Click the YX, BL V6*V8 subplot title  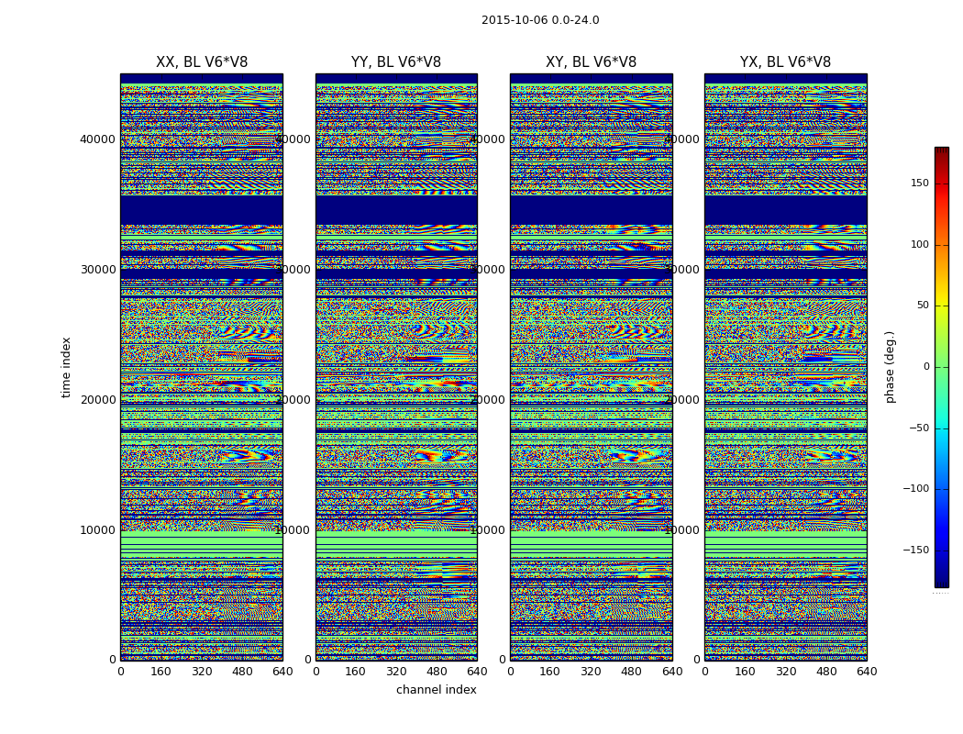pyautogui.click(x=785, y=62)
